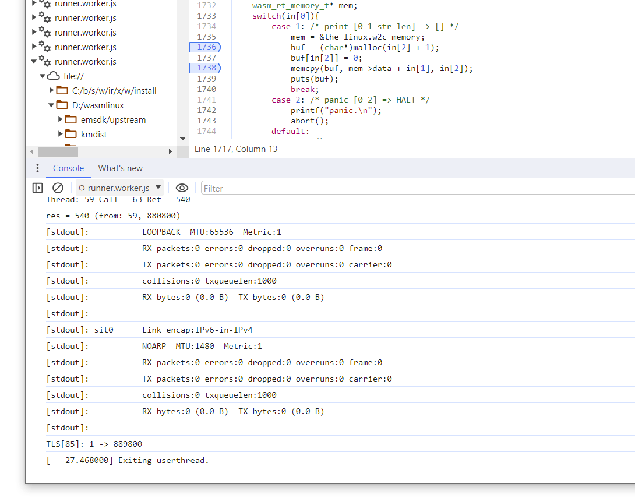The height and width of the screenshot is (498, 635).
Task: Clear the console with the ban icon
Action: point(58,188)
